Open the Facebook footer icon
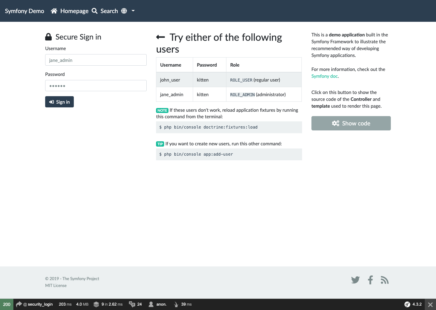The height and width of the screenshot is (310, 436). pos(370,280)
